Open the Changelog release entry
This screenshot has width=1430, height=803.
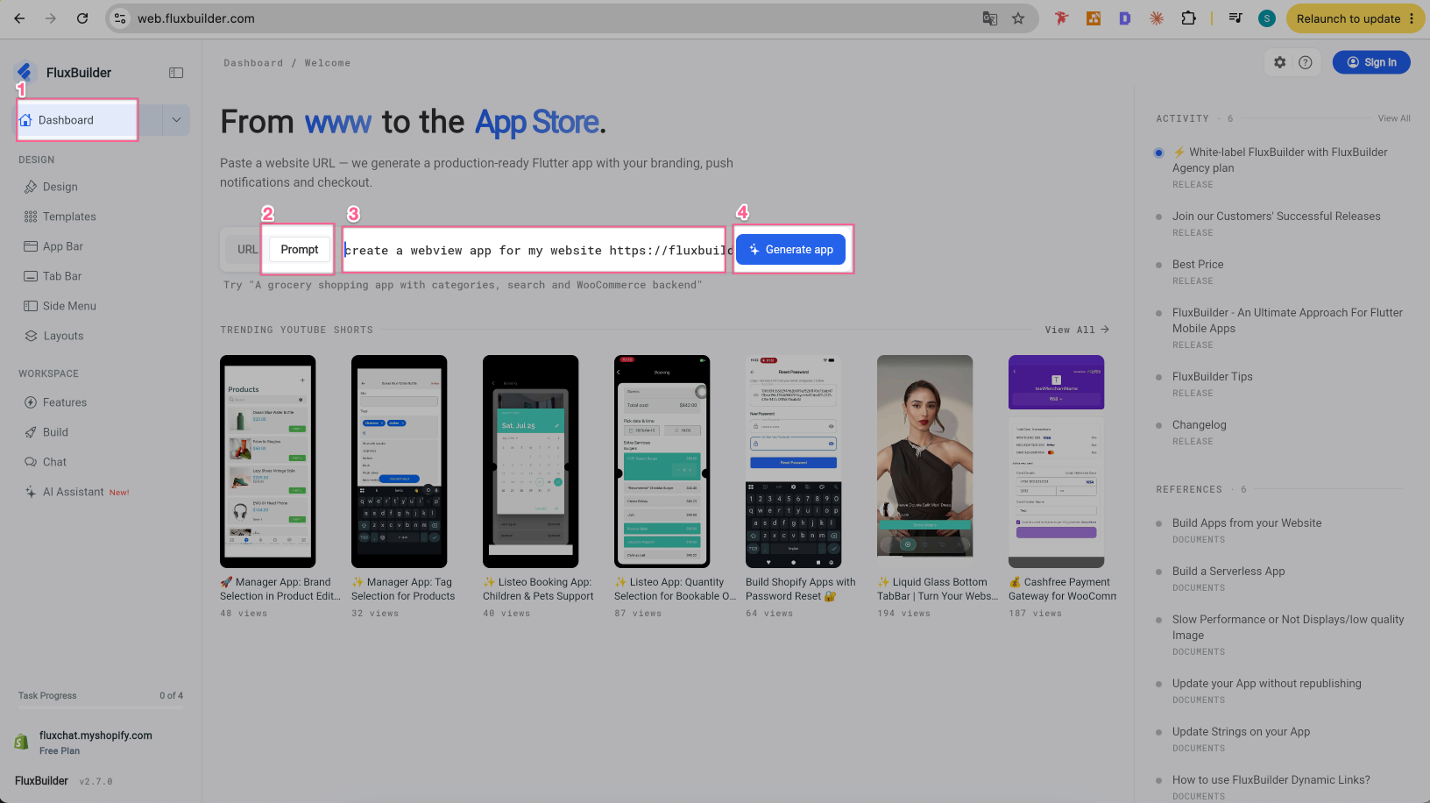tap(1200, 425)
